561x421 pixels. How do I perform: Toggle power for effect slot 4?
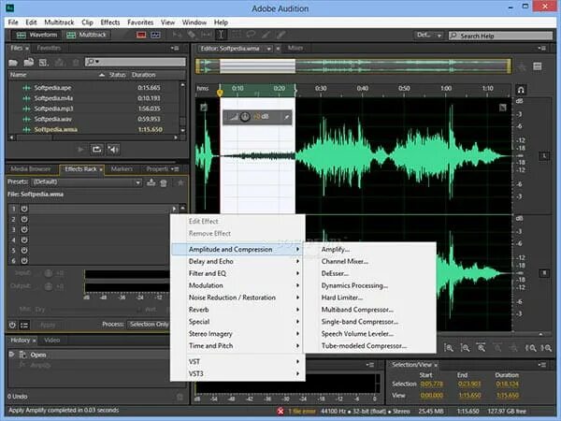[x=24, y=240]
